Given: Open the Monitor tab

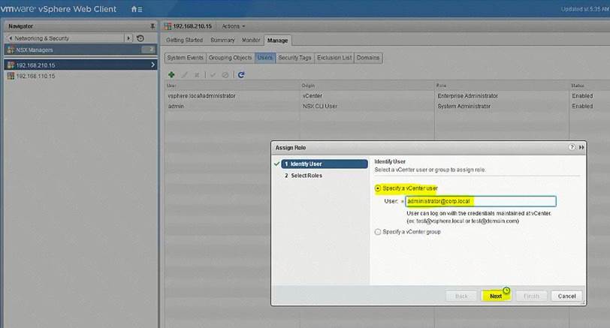Looking at the screenshot, I should (x=251, y=40).
